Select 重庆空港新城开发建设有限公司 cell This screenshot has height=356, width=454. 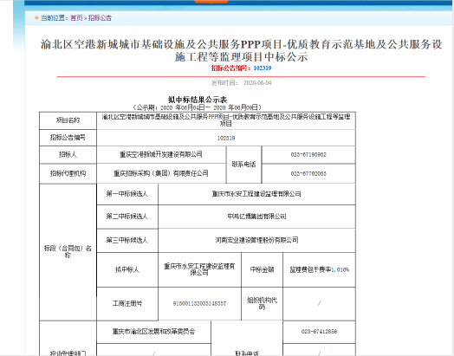pos(161,154)
